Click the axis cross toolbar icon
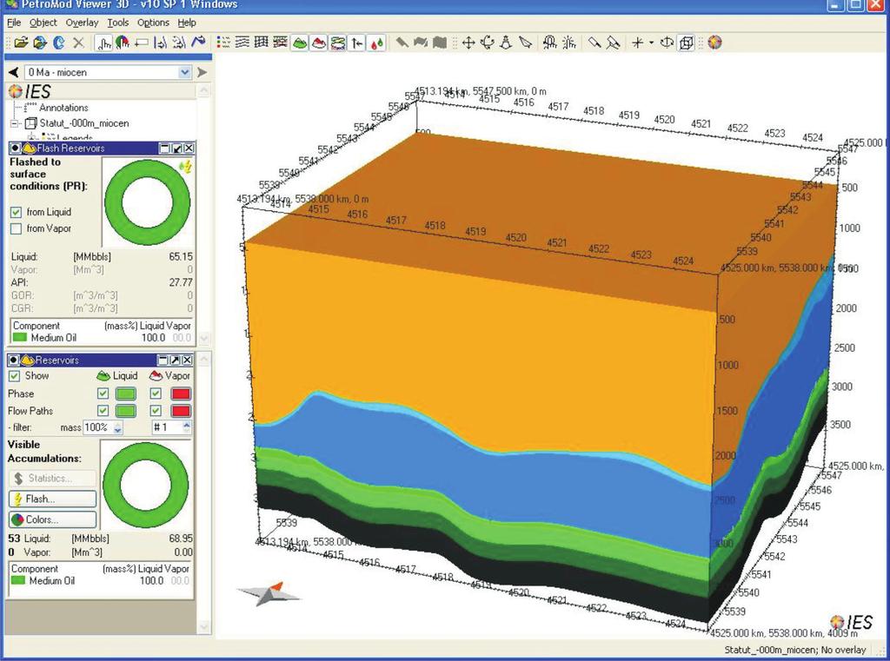The height and width of the screenshot is (661, 890). [638, 43]
